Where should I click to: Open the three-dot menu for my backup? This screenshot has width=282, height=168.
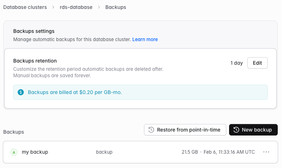[266, 152]
